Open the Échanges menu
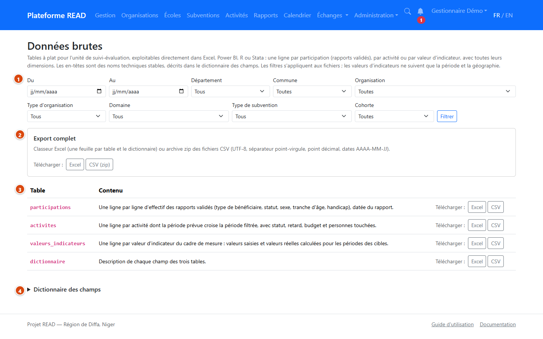The width and height of the screenshot is (543, 339). click(333, 15)
